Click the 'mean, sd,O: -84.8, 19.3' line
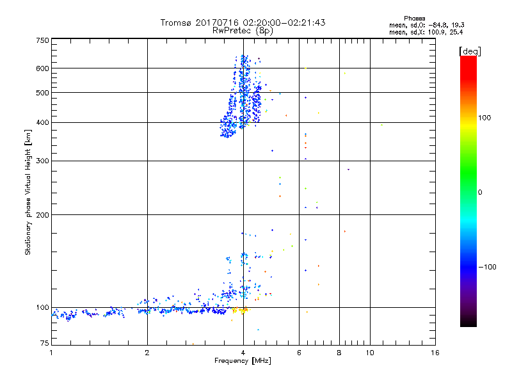512x384 pixels. [426, 25]
